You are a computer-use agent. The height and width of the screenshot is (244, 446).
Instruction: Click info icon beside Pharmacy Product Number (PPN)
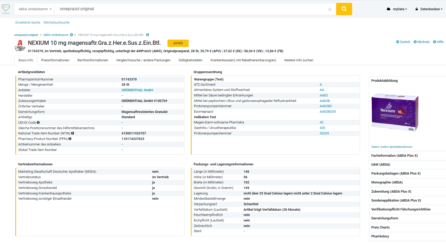(70, 139)
